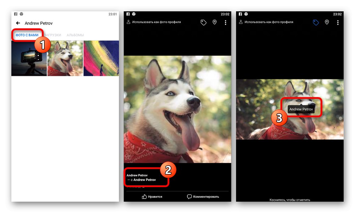Open the tagged name 'с Andrew Petrov' in the caption
Screen dimensions: 355x213
143,180
